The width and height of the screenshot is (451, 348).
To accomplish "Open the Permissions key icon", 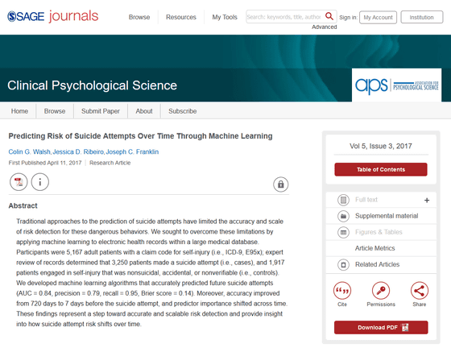I will [x=381, y=291].
